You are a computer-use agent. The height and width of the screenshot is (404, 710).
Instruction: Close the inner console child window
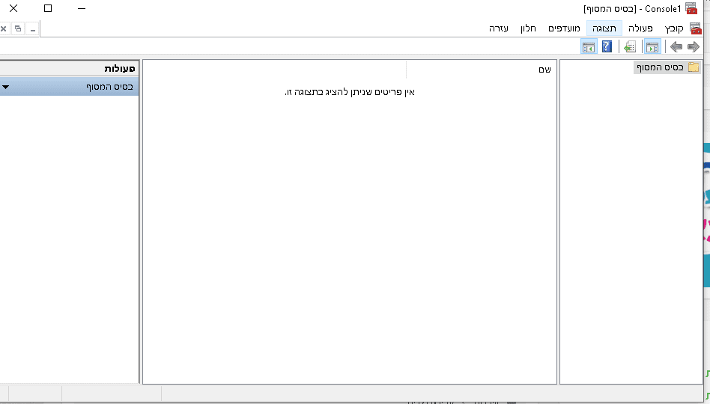4,29
